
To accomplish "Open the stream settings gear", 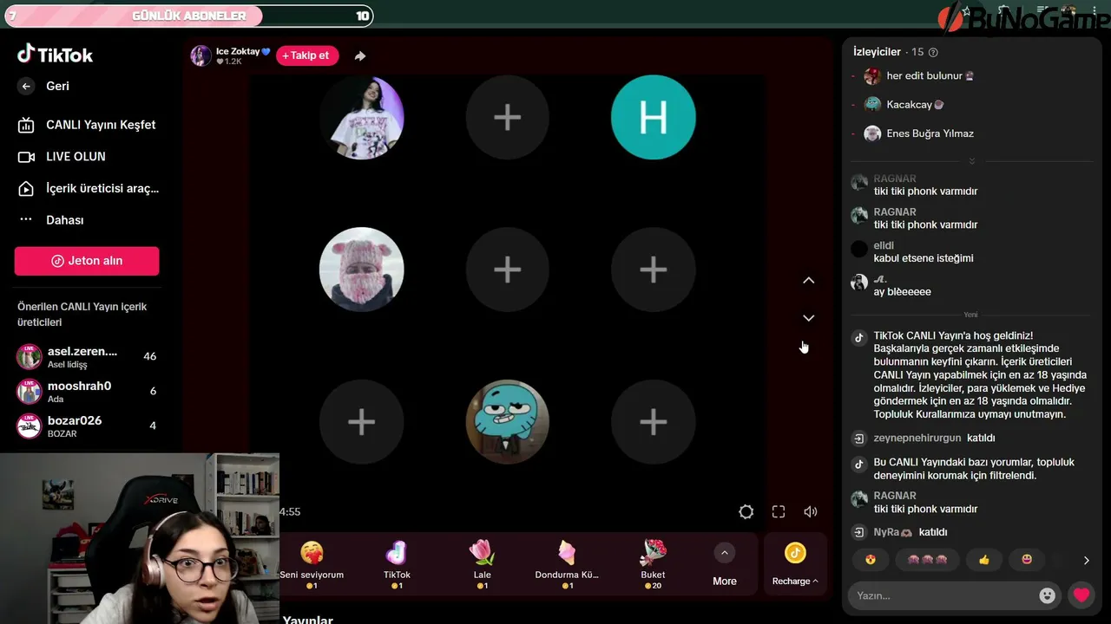I will pyautogui.click(x=746, y=512).
